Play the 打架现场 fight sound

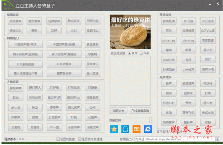[x=74, y=88]
